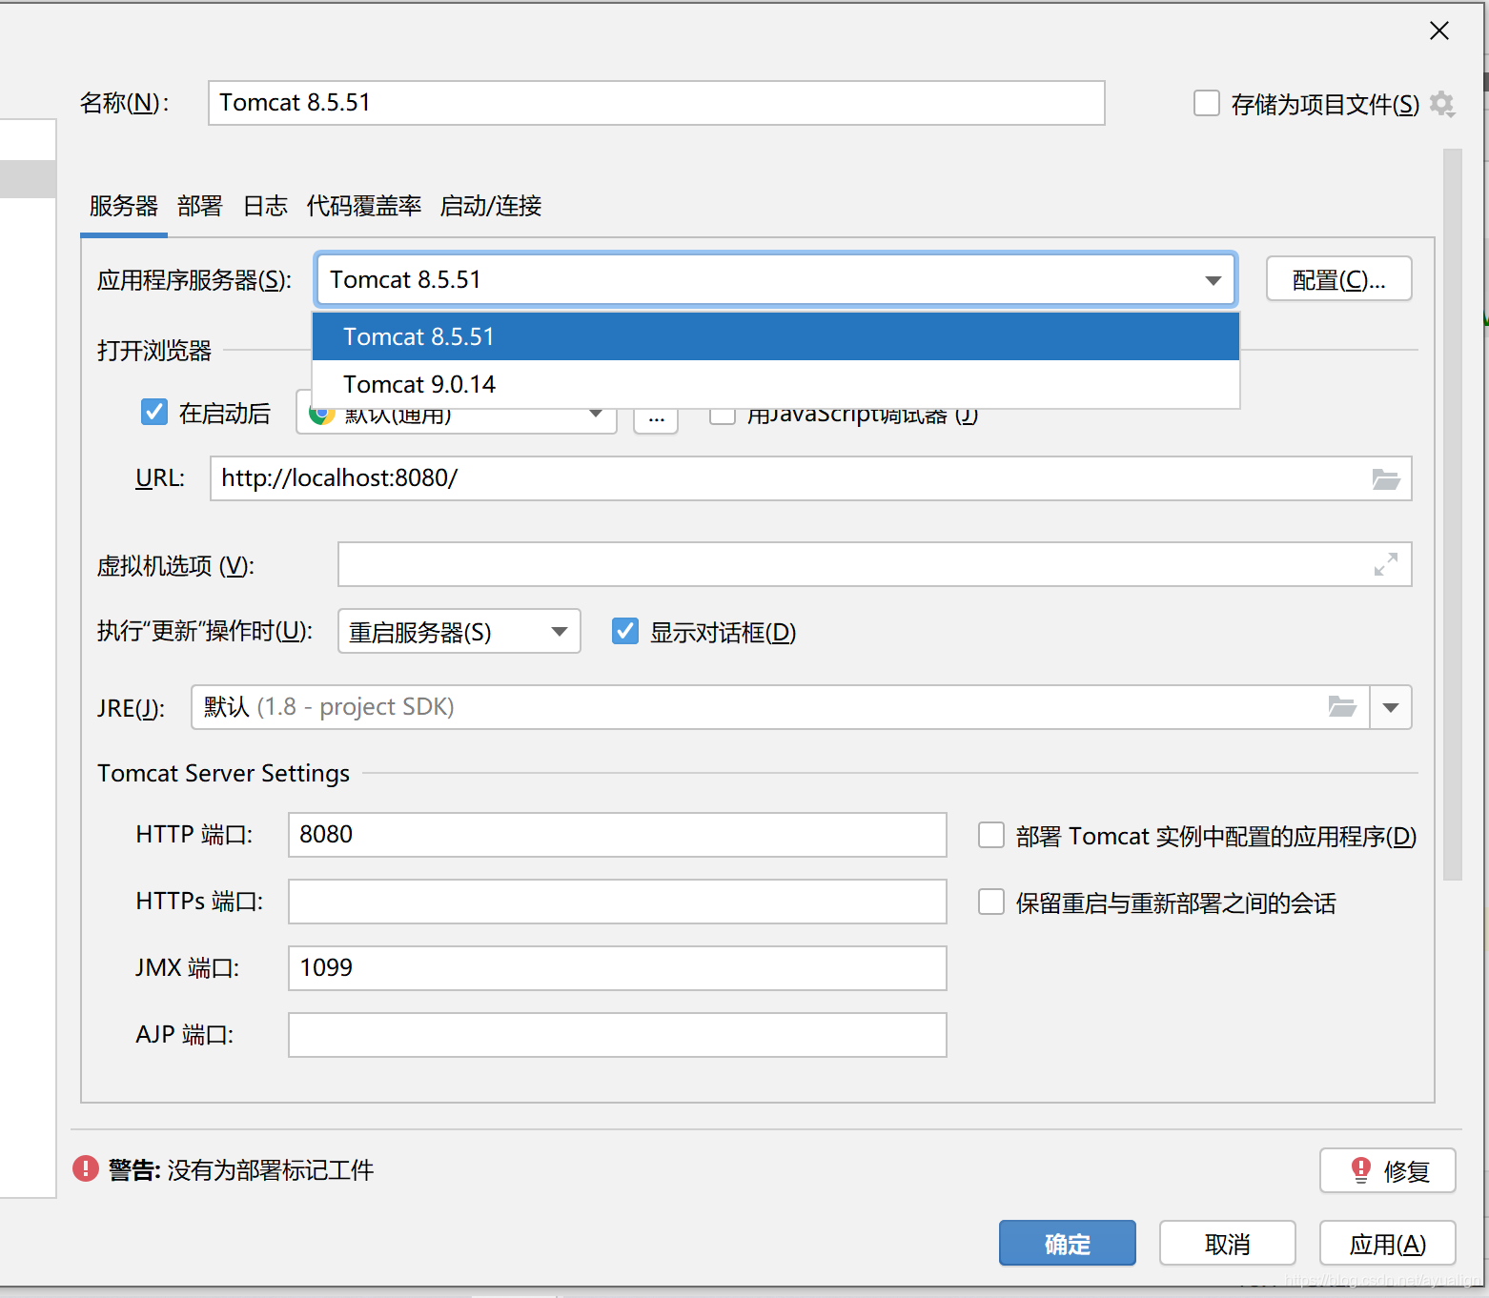Enable 存储为项目文件 checkbox
Screen dimensions: 1489x1298
pyautogui.click(x=1207, y=103)
